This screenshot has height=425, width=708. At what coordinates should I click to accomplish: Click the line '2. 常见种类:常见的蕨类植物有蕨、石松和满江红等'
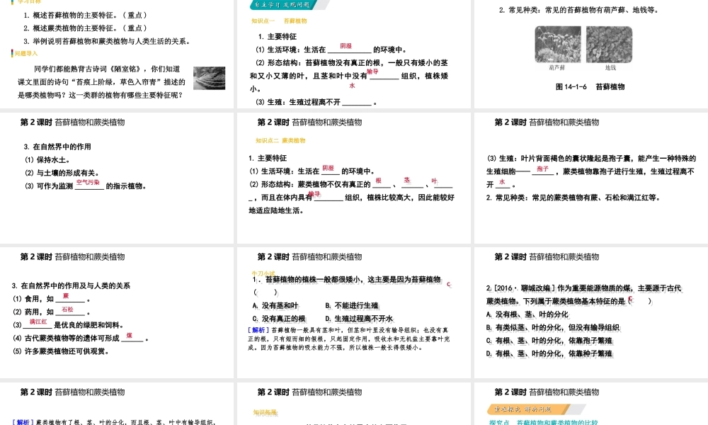(x=573, y=198)
